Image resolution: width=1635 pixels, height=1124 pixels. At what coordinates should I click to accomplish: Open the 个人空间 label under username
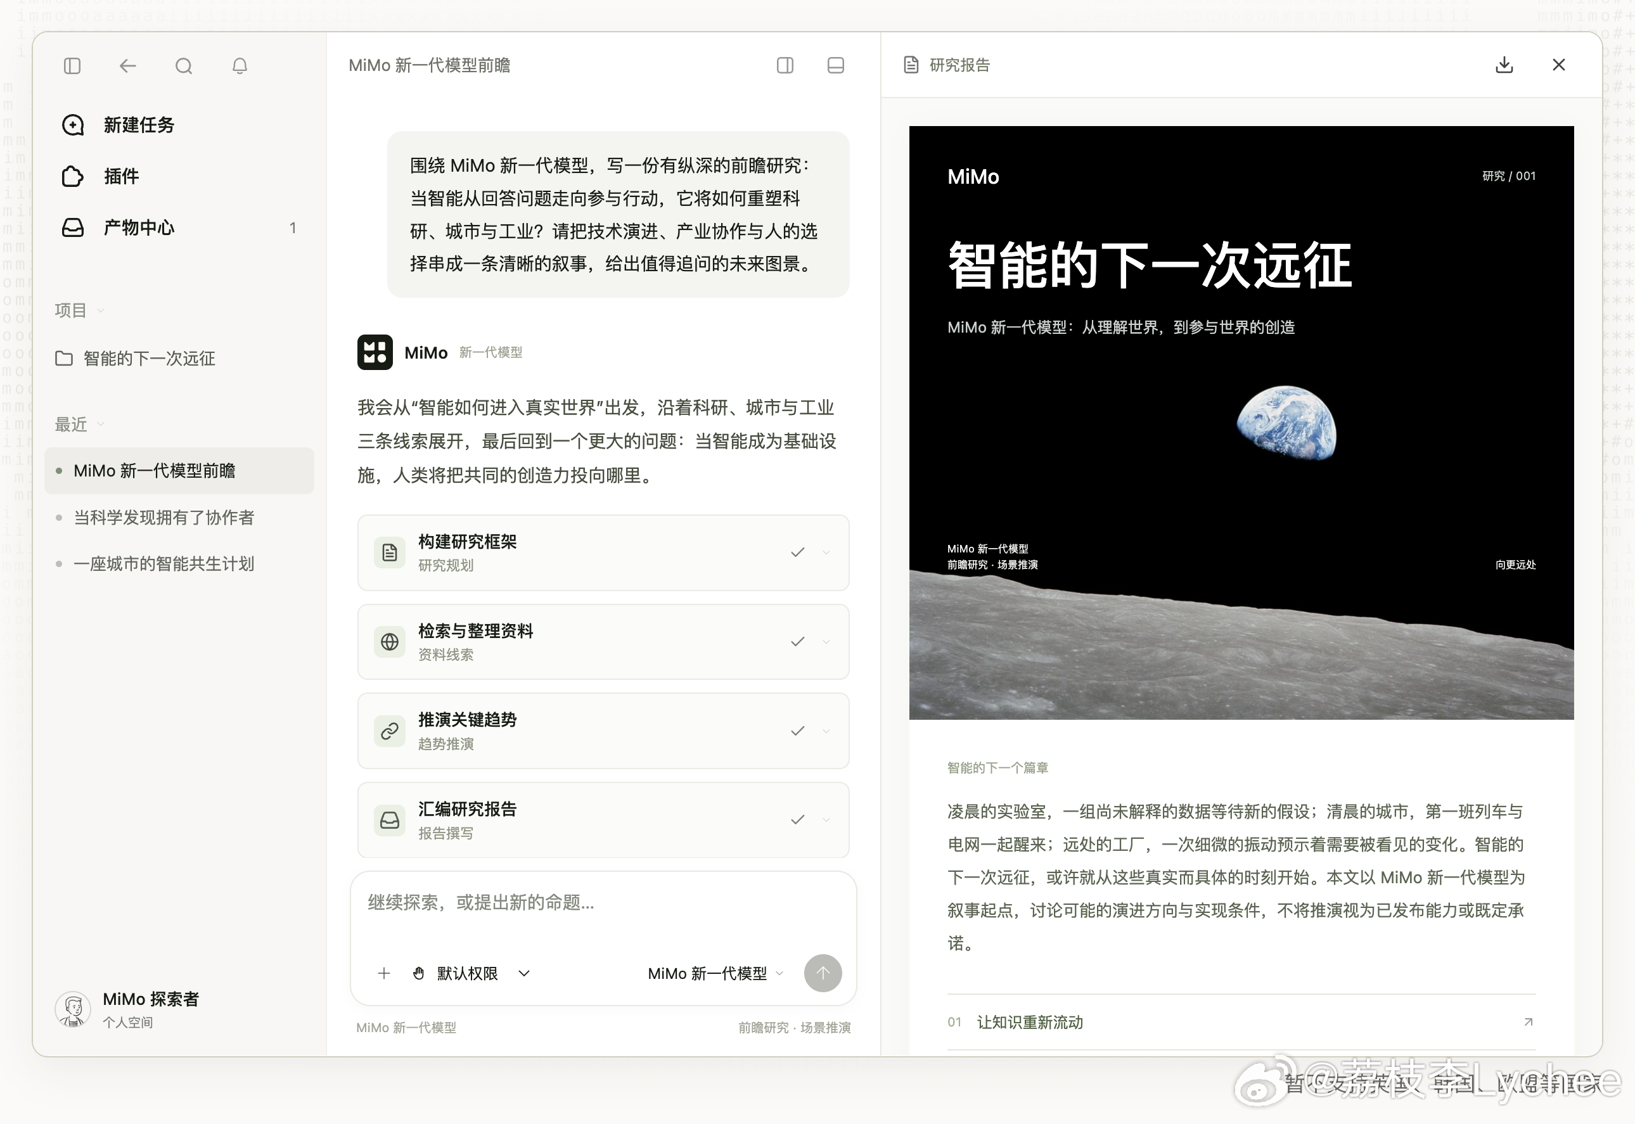[x=127, y=1023]
